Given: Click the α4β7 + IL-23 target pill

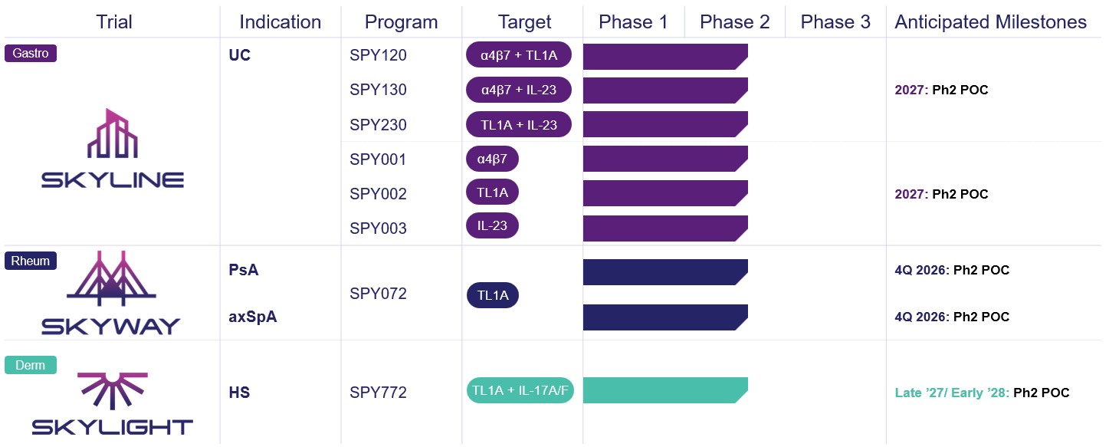Looking at the screenshot, I should [519, 90].
